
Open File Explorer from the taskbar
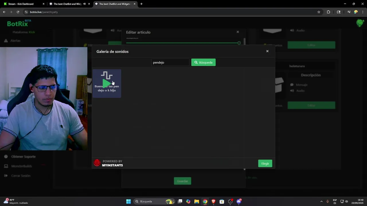[196, 201]
